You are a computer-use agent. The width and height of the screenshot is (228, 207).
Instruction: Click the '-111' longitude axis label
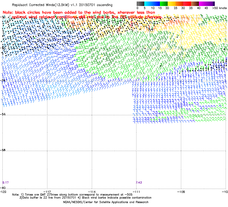(x=136, y=192)
